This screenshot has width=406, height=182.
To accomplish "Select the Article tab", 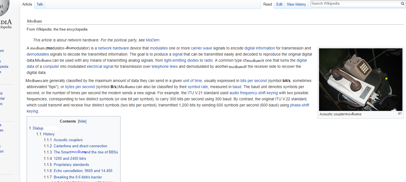I will click(x=27, y=4).
